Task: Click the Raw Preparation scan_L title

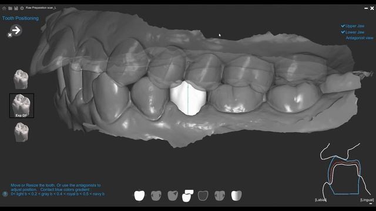Action: point(41,8)
